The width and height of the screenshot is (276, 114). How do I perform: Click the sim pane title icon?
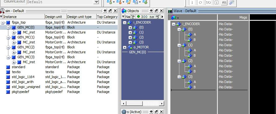(x=2, y=11)
